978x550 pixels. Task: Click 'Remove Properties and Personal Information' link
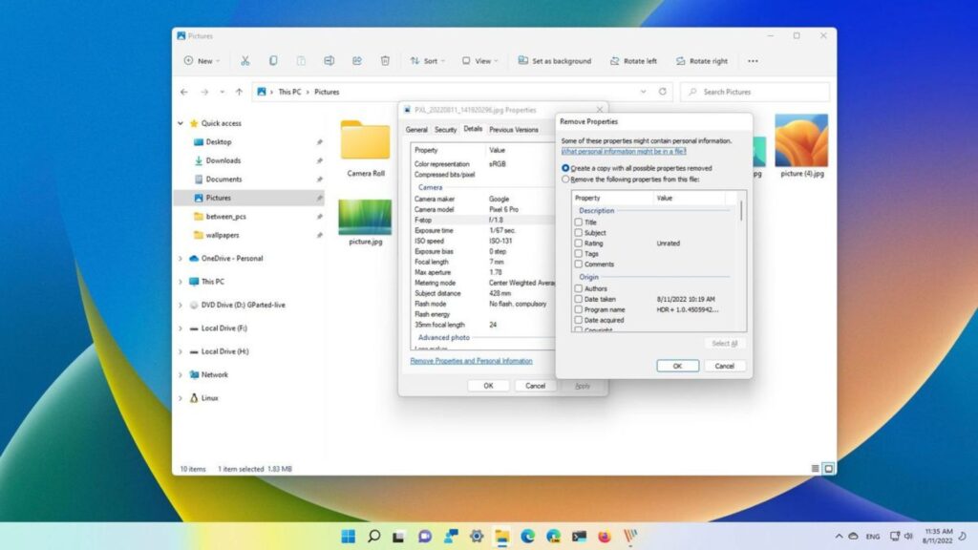[x=471, y=361]
